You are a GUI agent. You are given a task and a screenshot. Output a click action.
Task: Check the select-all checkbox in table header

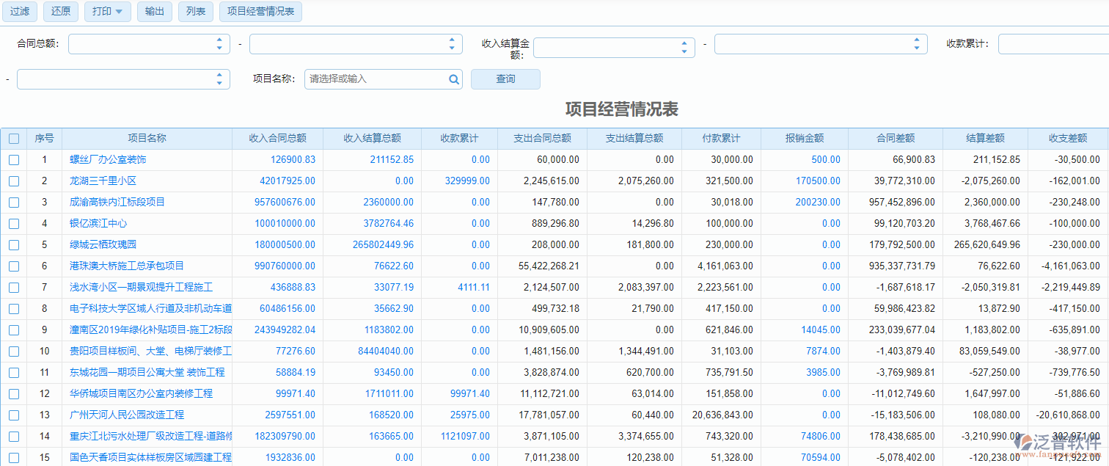[x=13, y=138]
